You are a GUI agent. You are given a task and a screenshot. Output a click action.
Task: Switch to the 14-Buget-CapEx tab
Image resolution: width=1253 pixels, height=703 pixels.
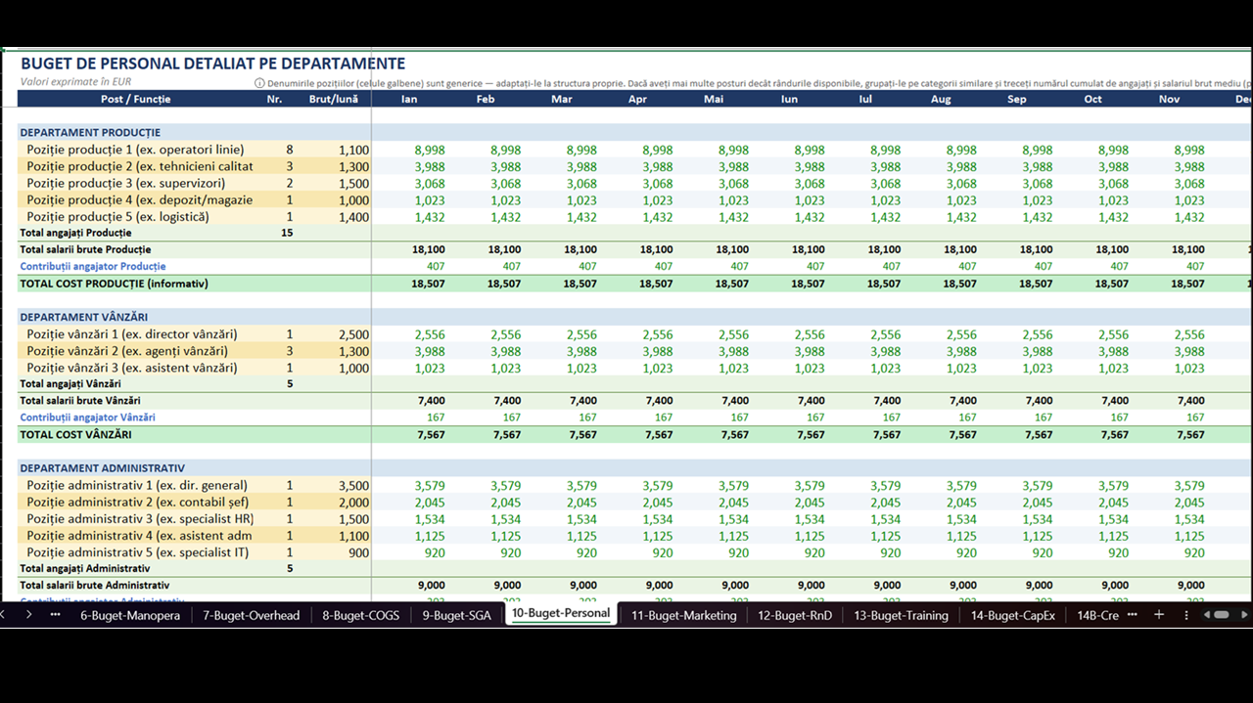(1013, 615)
